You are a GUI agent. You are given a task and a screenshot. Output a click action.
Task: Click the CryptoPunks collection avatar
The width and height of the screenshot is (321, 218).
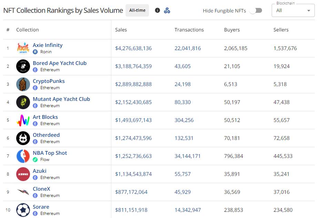click(23, 84)
